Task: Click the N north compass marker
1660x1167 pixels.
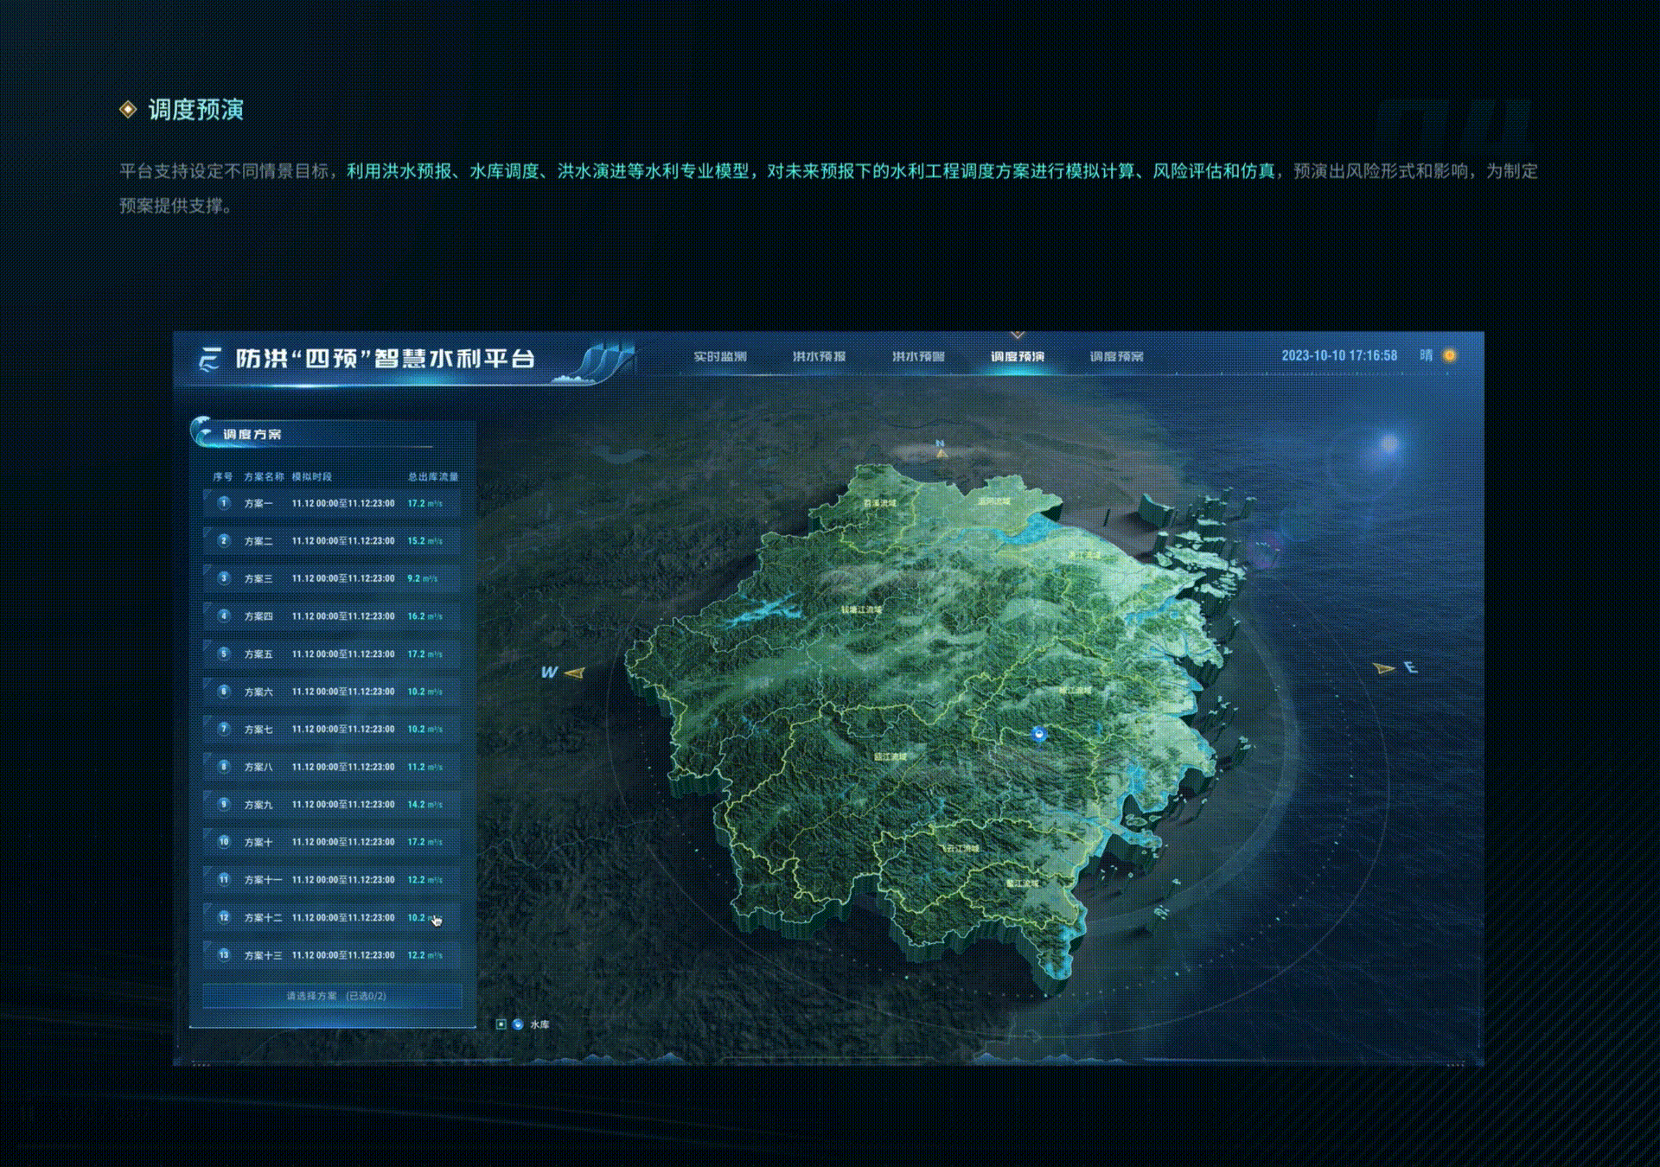Action: click(941, 448)
